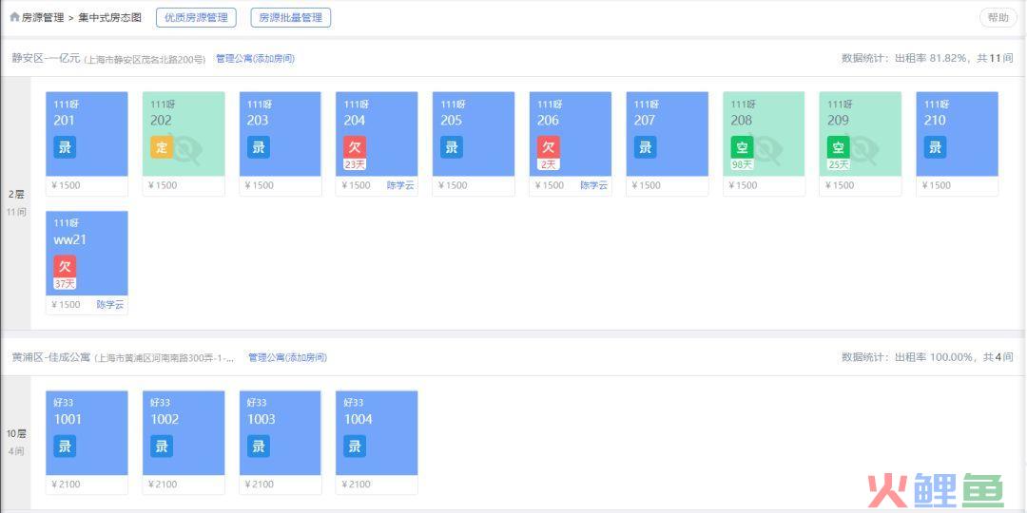The height and width of the screenshot is (513, 1027).
Task: Click the red 欠 icon on room ww21
Action: pyautogui.click(x=65, y=266)
